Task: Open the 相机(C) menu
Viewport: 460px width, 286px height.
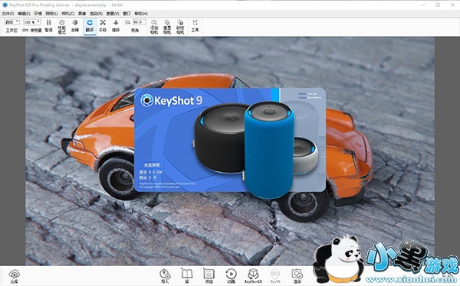Action: (67, 14)
